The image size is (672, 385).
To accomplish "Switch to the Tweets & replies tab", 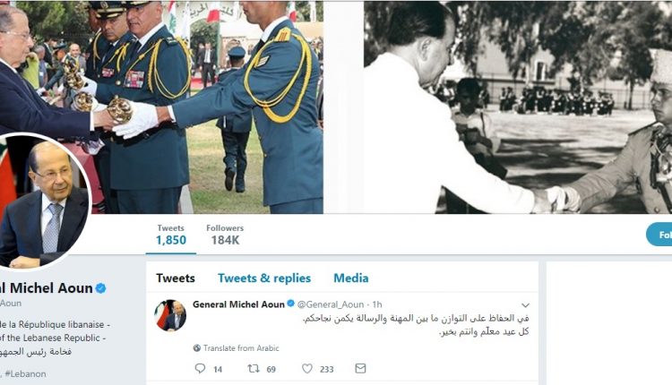I will coord(264,278).
